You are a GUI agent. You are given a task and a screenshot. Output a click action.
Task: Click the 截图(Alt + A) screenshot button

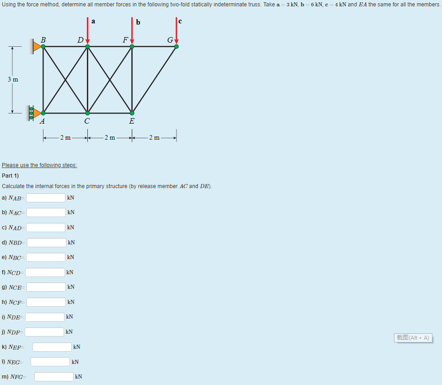click(x=413, y=338)
